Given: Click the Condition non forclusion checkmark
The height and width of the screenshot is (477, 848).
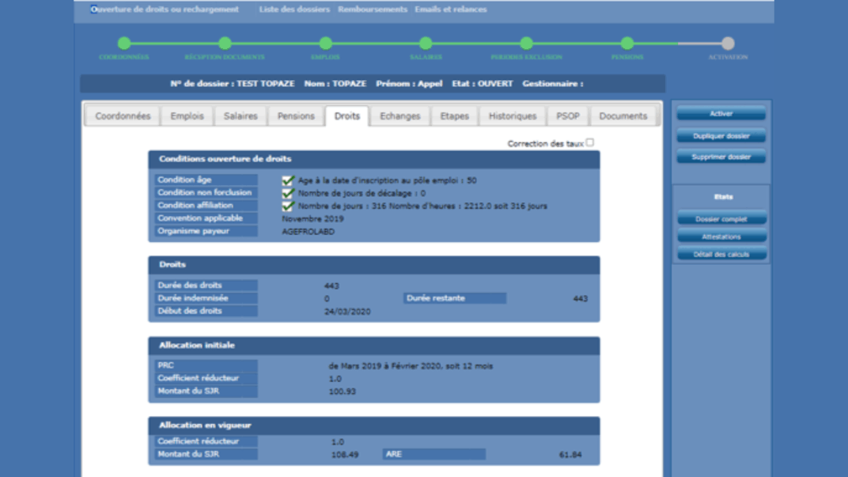Looking at the screenshot, I should click(x=288, y=193).
